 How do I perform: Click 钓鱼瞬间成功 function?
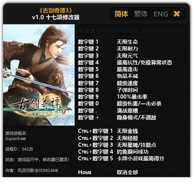tap(133, 152)
